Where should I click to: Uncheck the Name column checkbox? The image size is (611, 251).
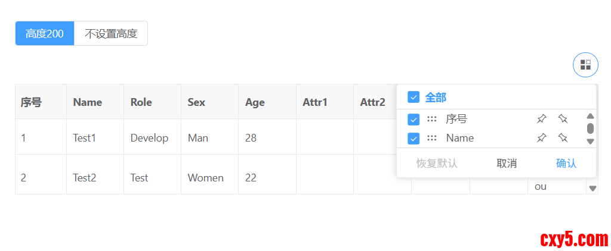(413, 139)
